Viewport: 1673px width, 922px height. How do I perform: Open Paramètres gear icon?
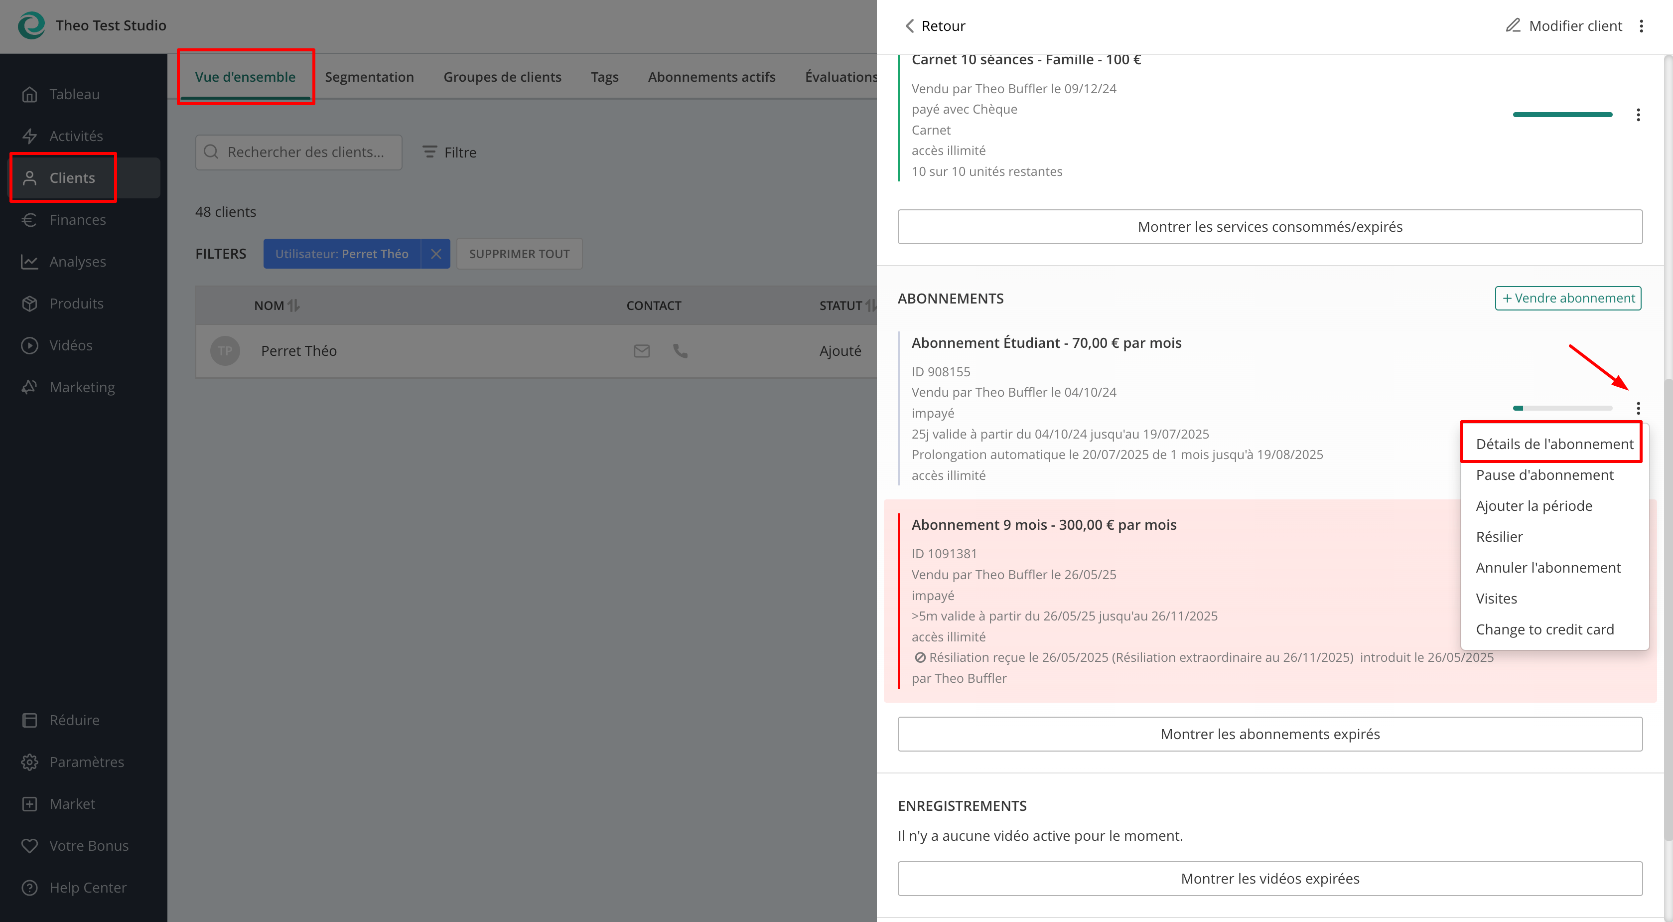(29, 762)
